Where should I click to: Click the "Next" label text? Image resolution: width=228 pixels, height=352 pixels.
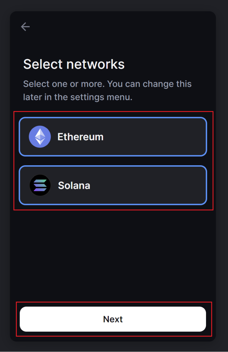point(113,319)
